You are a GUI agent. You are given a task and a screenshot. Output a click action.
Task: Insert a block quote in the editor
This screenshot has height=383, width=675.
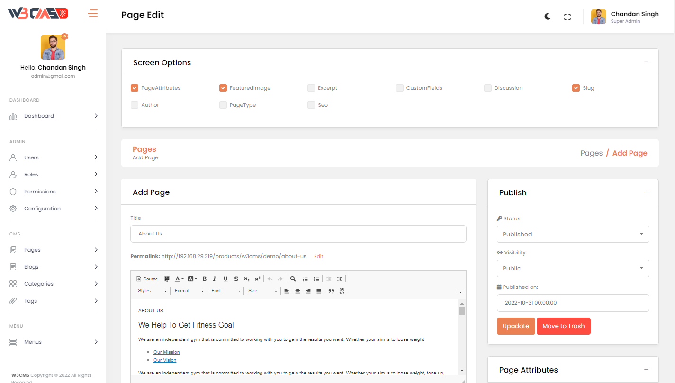click(x=331, y=291)
